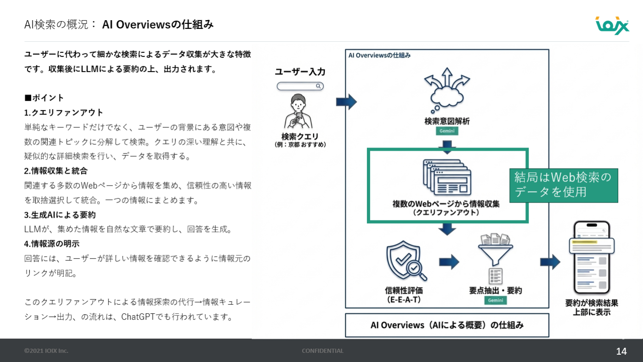Click the cloud with branching arrows icon
Screen dimensions: 643x362
tap(446, 90)
